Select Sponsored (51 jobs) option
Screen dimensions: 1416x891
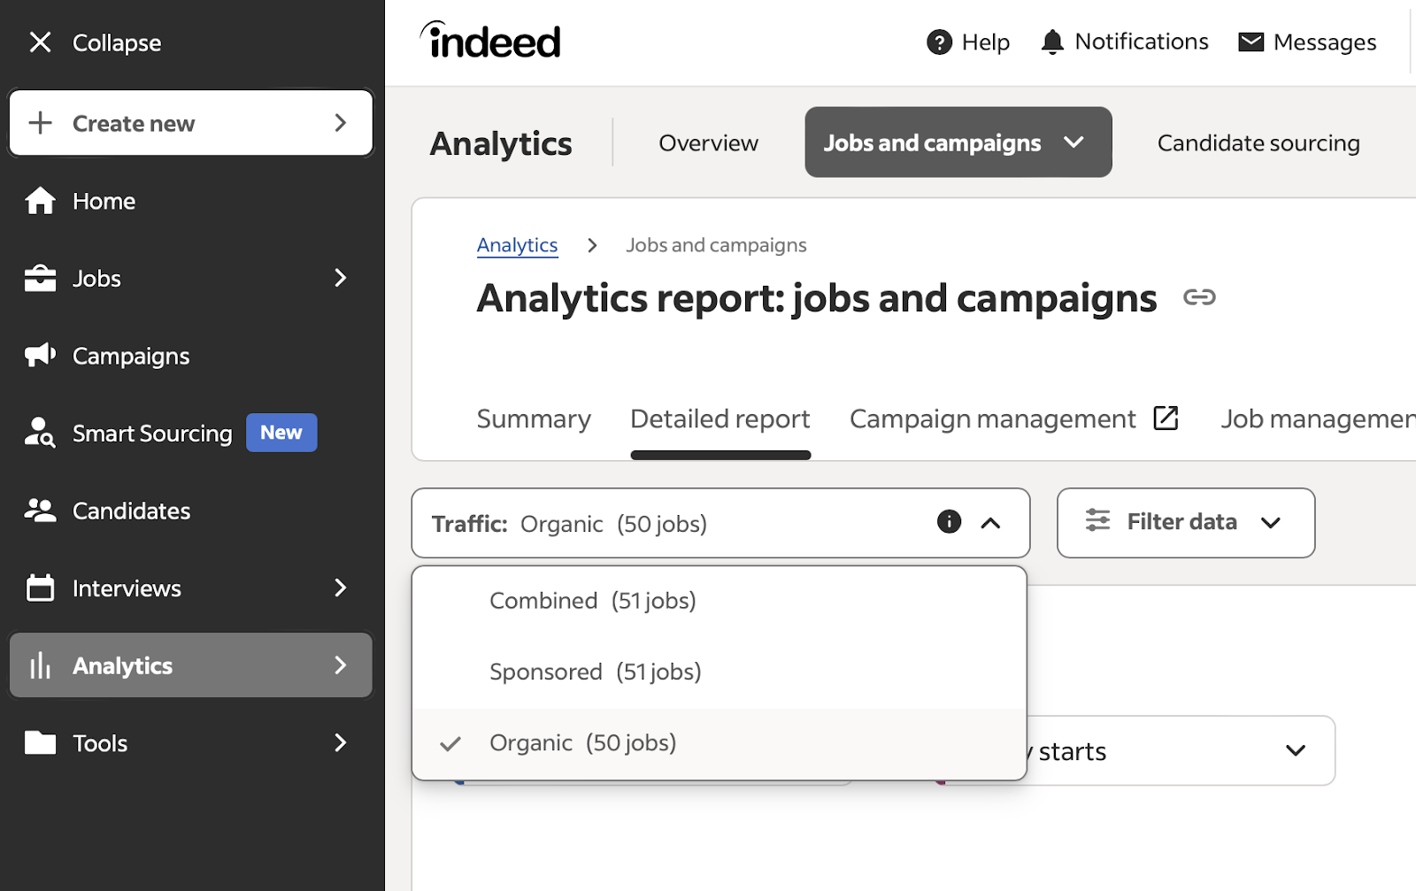(x=719, y=672)
